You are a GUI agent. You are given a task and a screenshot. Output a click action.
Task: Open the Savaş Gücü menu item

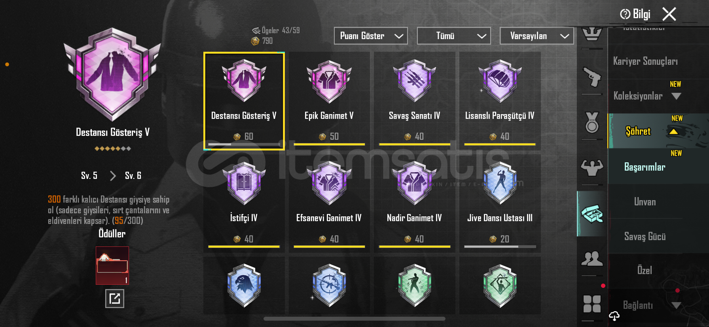click(x=645, y=237)
